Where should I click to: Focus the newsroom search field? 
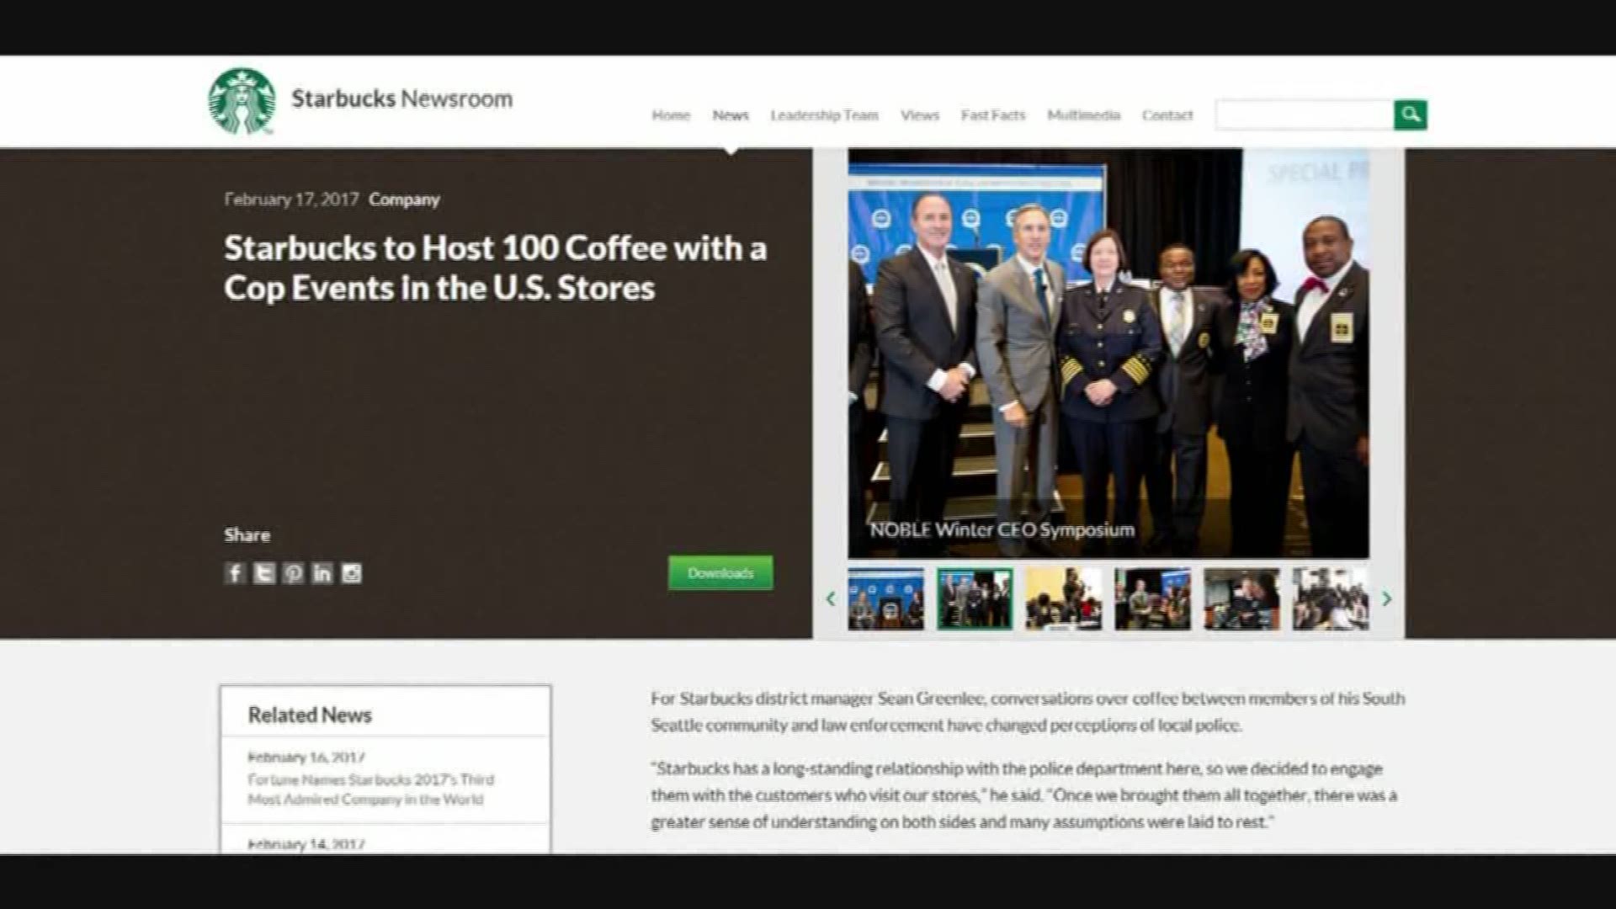point(1304,114)
